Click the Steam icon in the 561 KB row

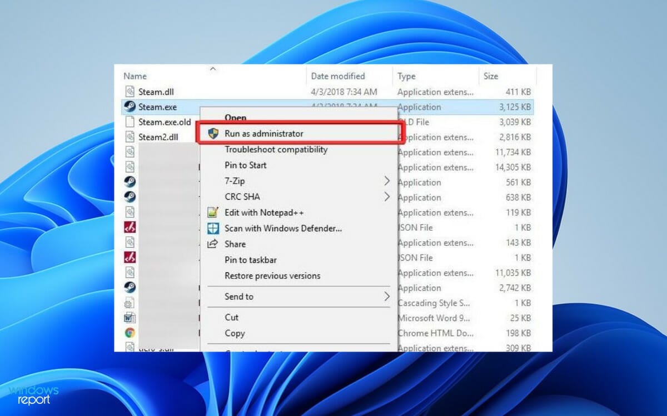[130, 182]
